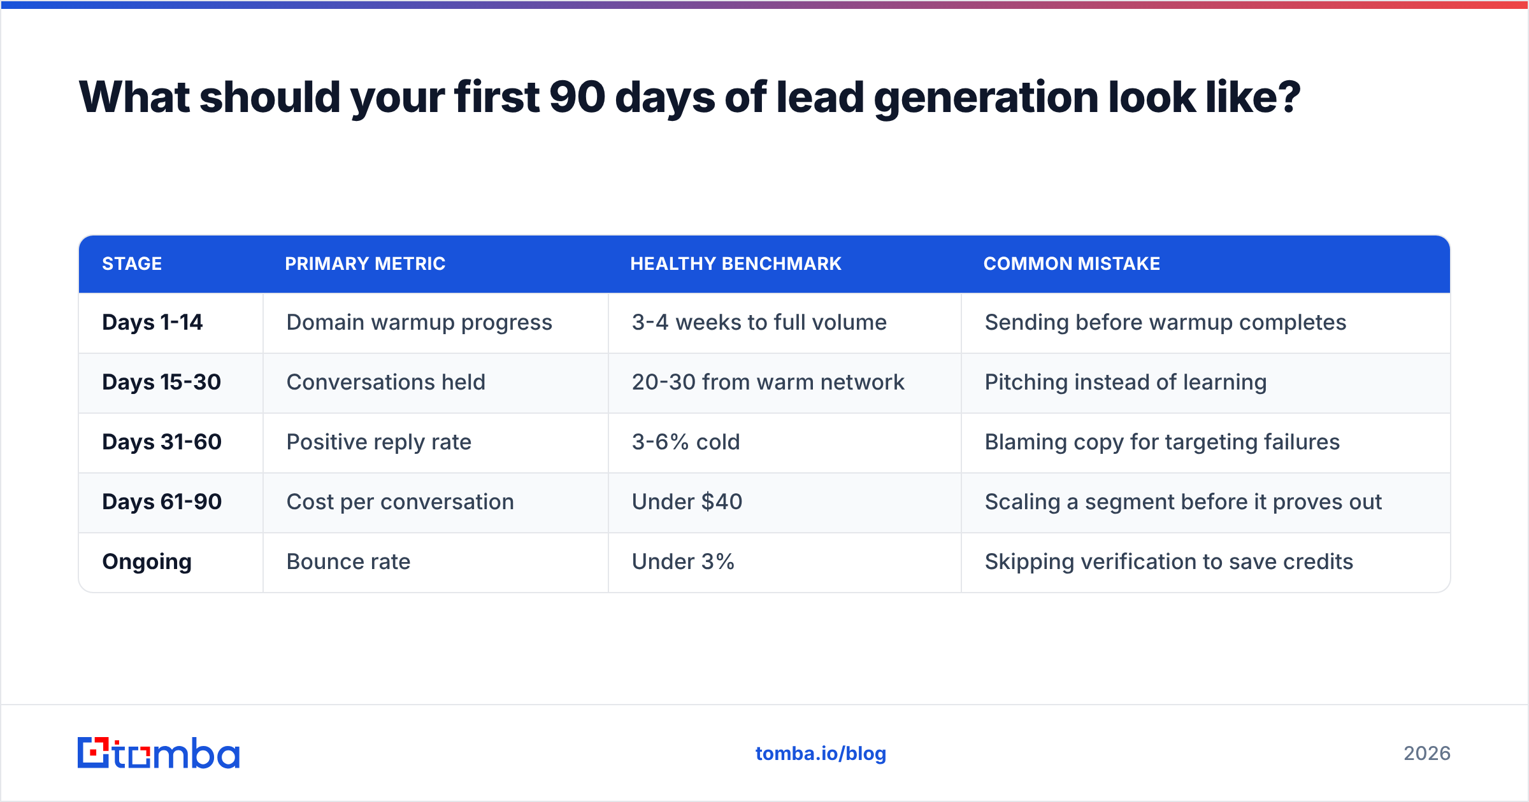Click '3-4 weeks to full volume' cell
The height and width of the screenshot is (802, 1529).
coord(785,323)
